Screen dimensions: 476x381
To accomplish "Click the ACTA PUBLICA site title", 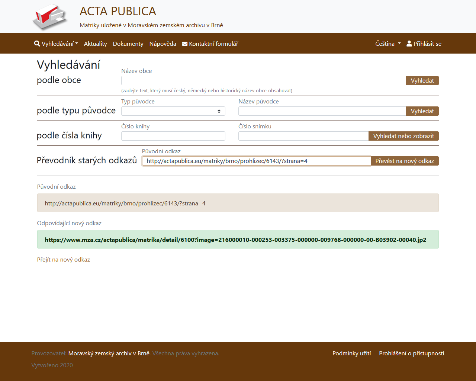I will coord(118,11).
